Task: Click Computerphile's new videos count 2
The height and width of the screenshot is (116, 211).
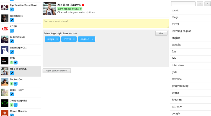Action: point(11,105)
